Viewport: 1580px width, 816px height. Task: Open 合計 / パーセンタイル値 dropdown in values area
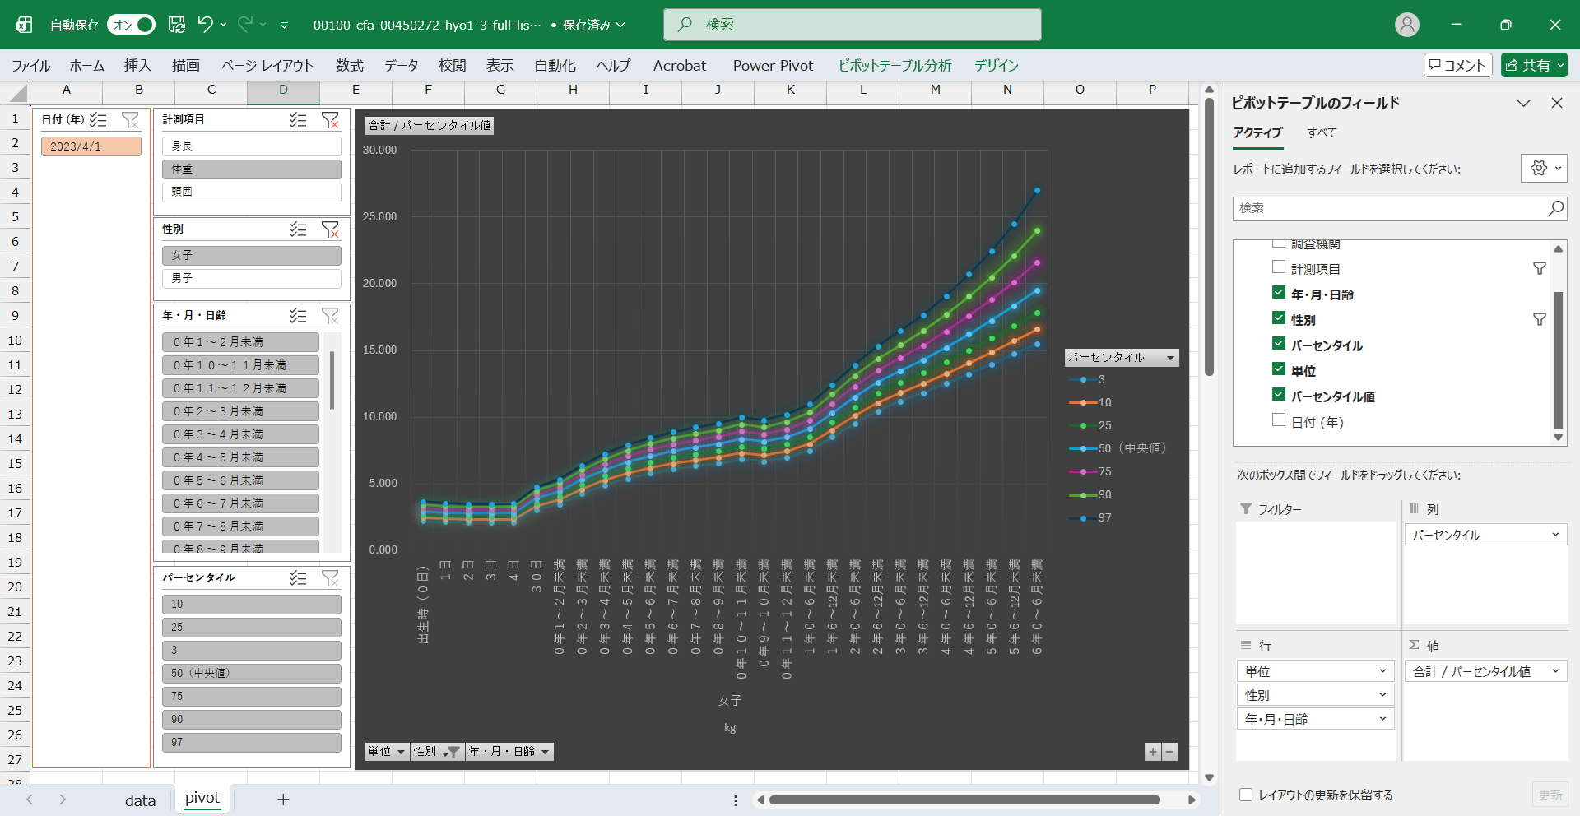coord(1555,671)
